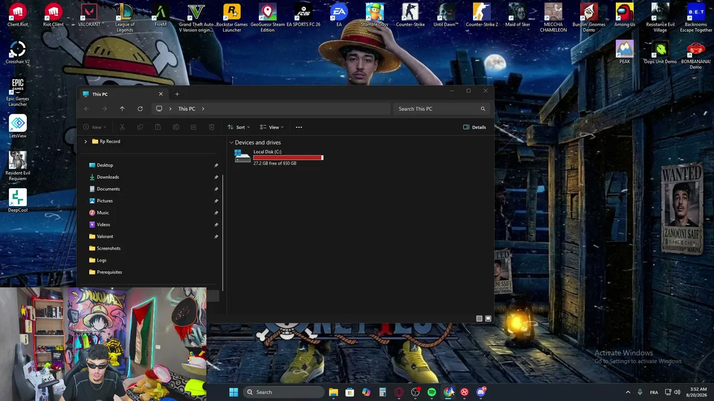Viewport: 714px width, 401px height.
Task: Toggle the Details pane
Action: pos(475,127)
